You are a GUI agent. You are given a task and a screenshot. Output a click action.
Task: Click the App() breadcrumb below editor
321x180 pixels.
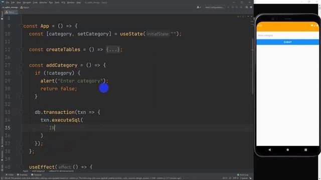tap(26, 171)
